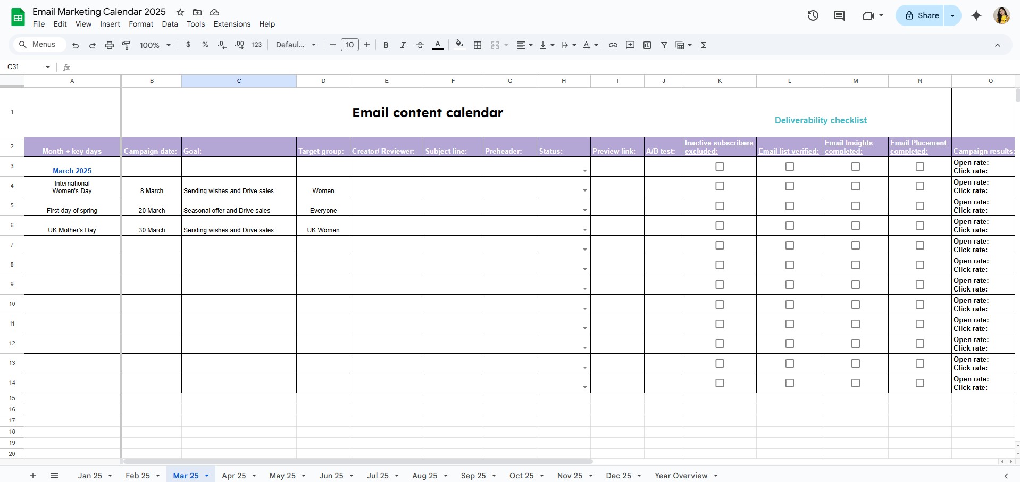Open the Format menu
Screen dimensions: 1020x482
[140, 24]
